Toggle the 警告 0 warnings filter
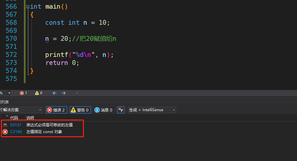The width and height of the screenshot is (297, 161). 80,110
